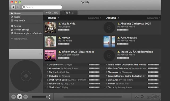This screenshot has height=101, width=170.
Task: Expand the Albums dropdown arrow
Action: [118, 18]
